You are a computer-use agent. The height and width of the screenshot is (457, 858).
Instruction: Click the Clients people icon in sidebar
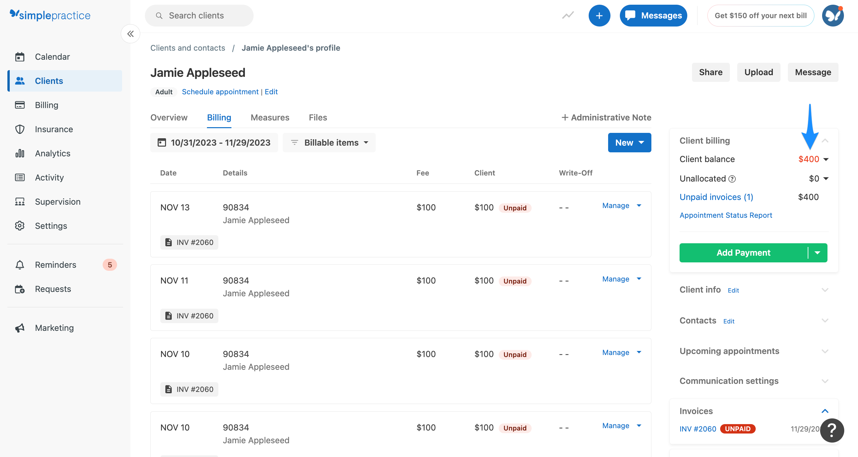tap(20, 81)
